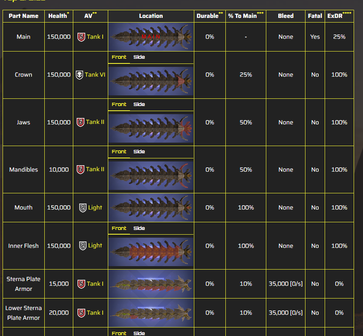This screenshot has height=336, width=363.
Task: Open the Mouth location image
Action: [x=151, y=207]
